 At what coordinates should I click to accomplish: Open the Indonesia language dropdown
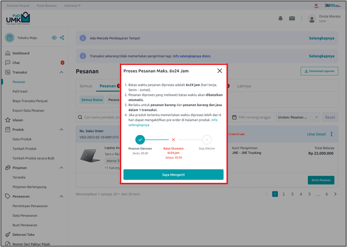click(72, 6)
